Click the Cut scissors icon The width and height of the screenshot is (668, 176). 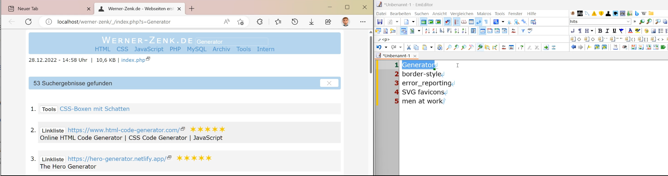[x=409, y=48]
